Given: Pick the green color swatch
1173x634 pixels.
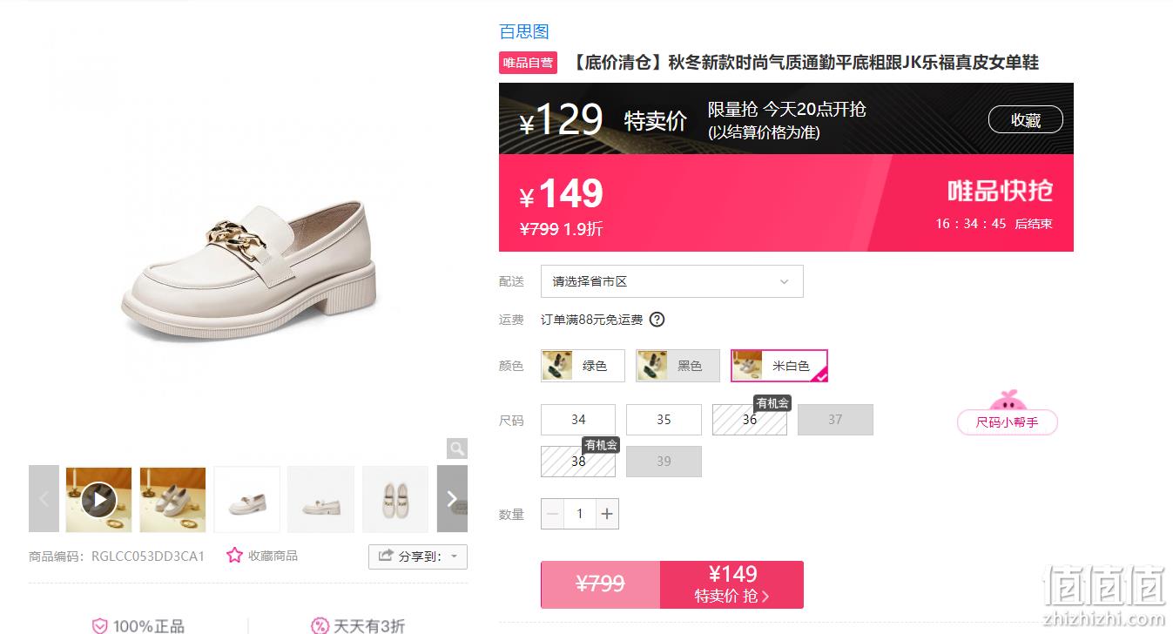Looking at the screenshot, I should [x=583, y=366].
